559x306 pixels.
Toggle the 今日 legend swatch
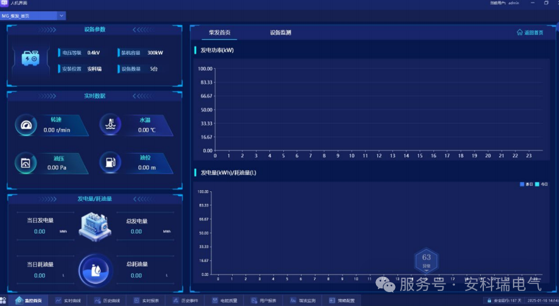[537, 184]
